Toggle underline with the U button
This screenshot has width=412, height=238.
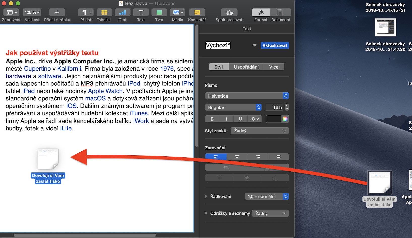240,119
